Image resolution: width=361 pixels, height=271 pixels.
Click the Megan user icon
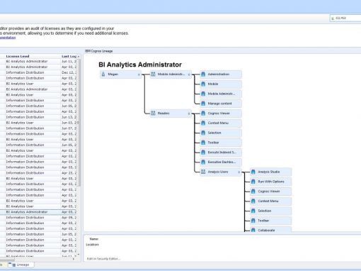pos(103,74)
